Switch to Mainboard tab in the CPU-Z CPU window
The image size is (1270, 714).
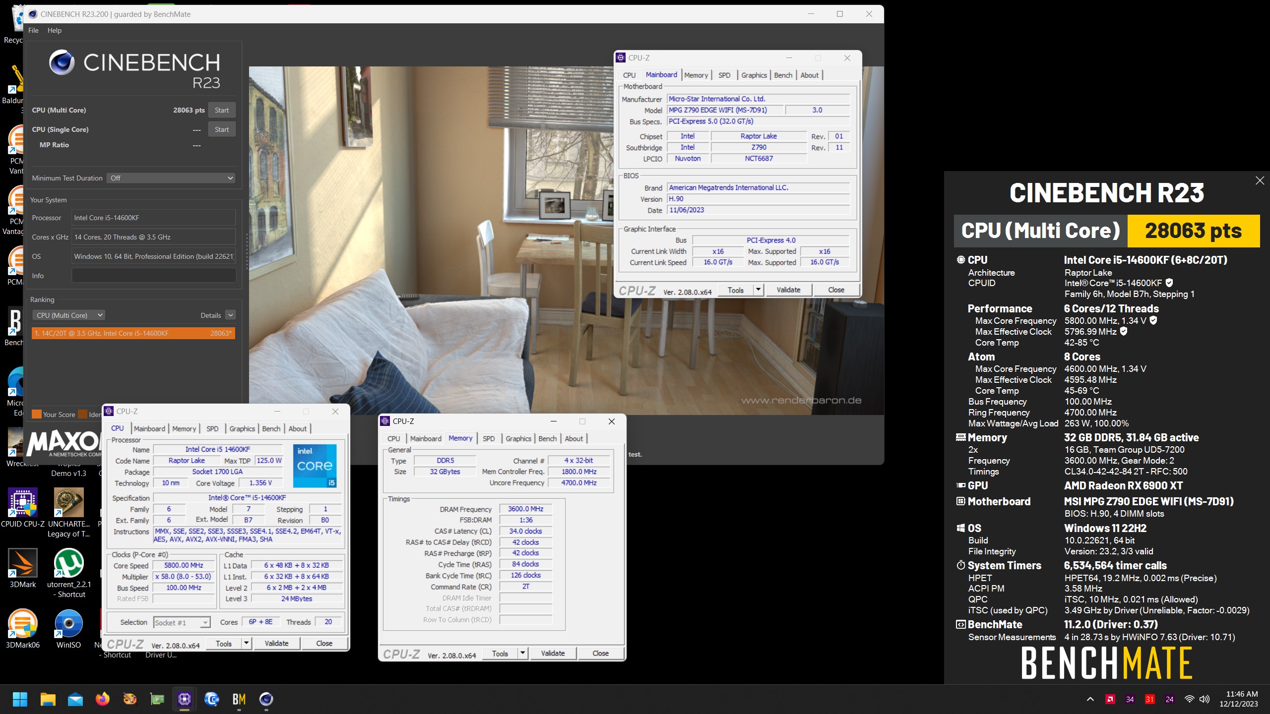149,429
